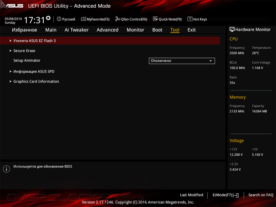276x207 pixels.
Task: Click the Ratio value 35x
Action: coord(232,83)
